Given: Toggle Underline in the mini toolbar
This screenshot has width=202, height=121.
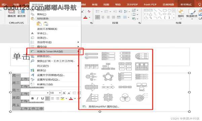Looking at the screenshot, I should tap(42, 98).
